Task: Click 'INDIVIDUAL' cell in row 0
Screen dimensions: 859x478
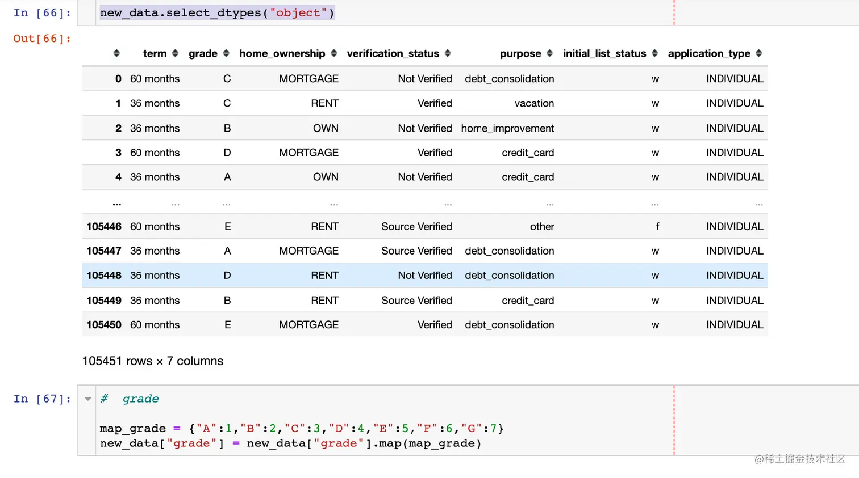Action: click(735, 79)
